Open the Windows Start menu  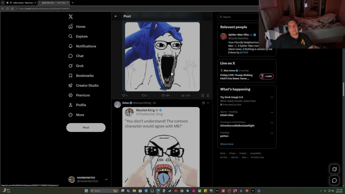(86, 191)
